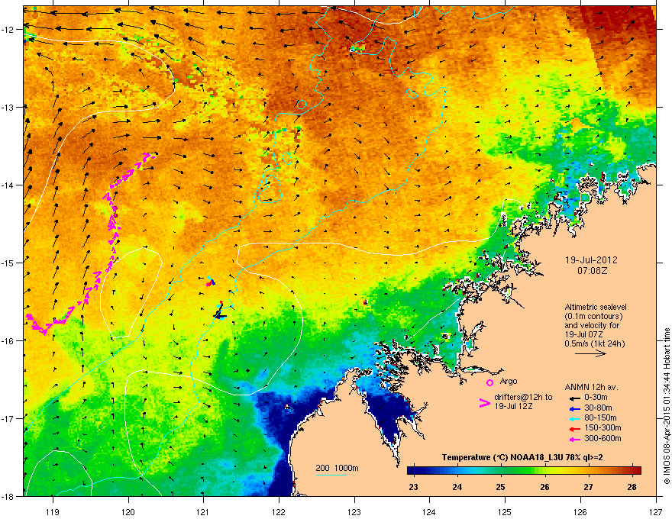Click the latitude axis label -18

pyautogui.click(x=8, y=496)
